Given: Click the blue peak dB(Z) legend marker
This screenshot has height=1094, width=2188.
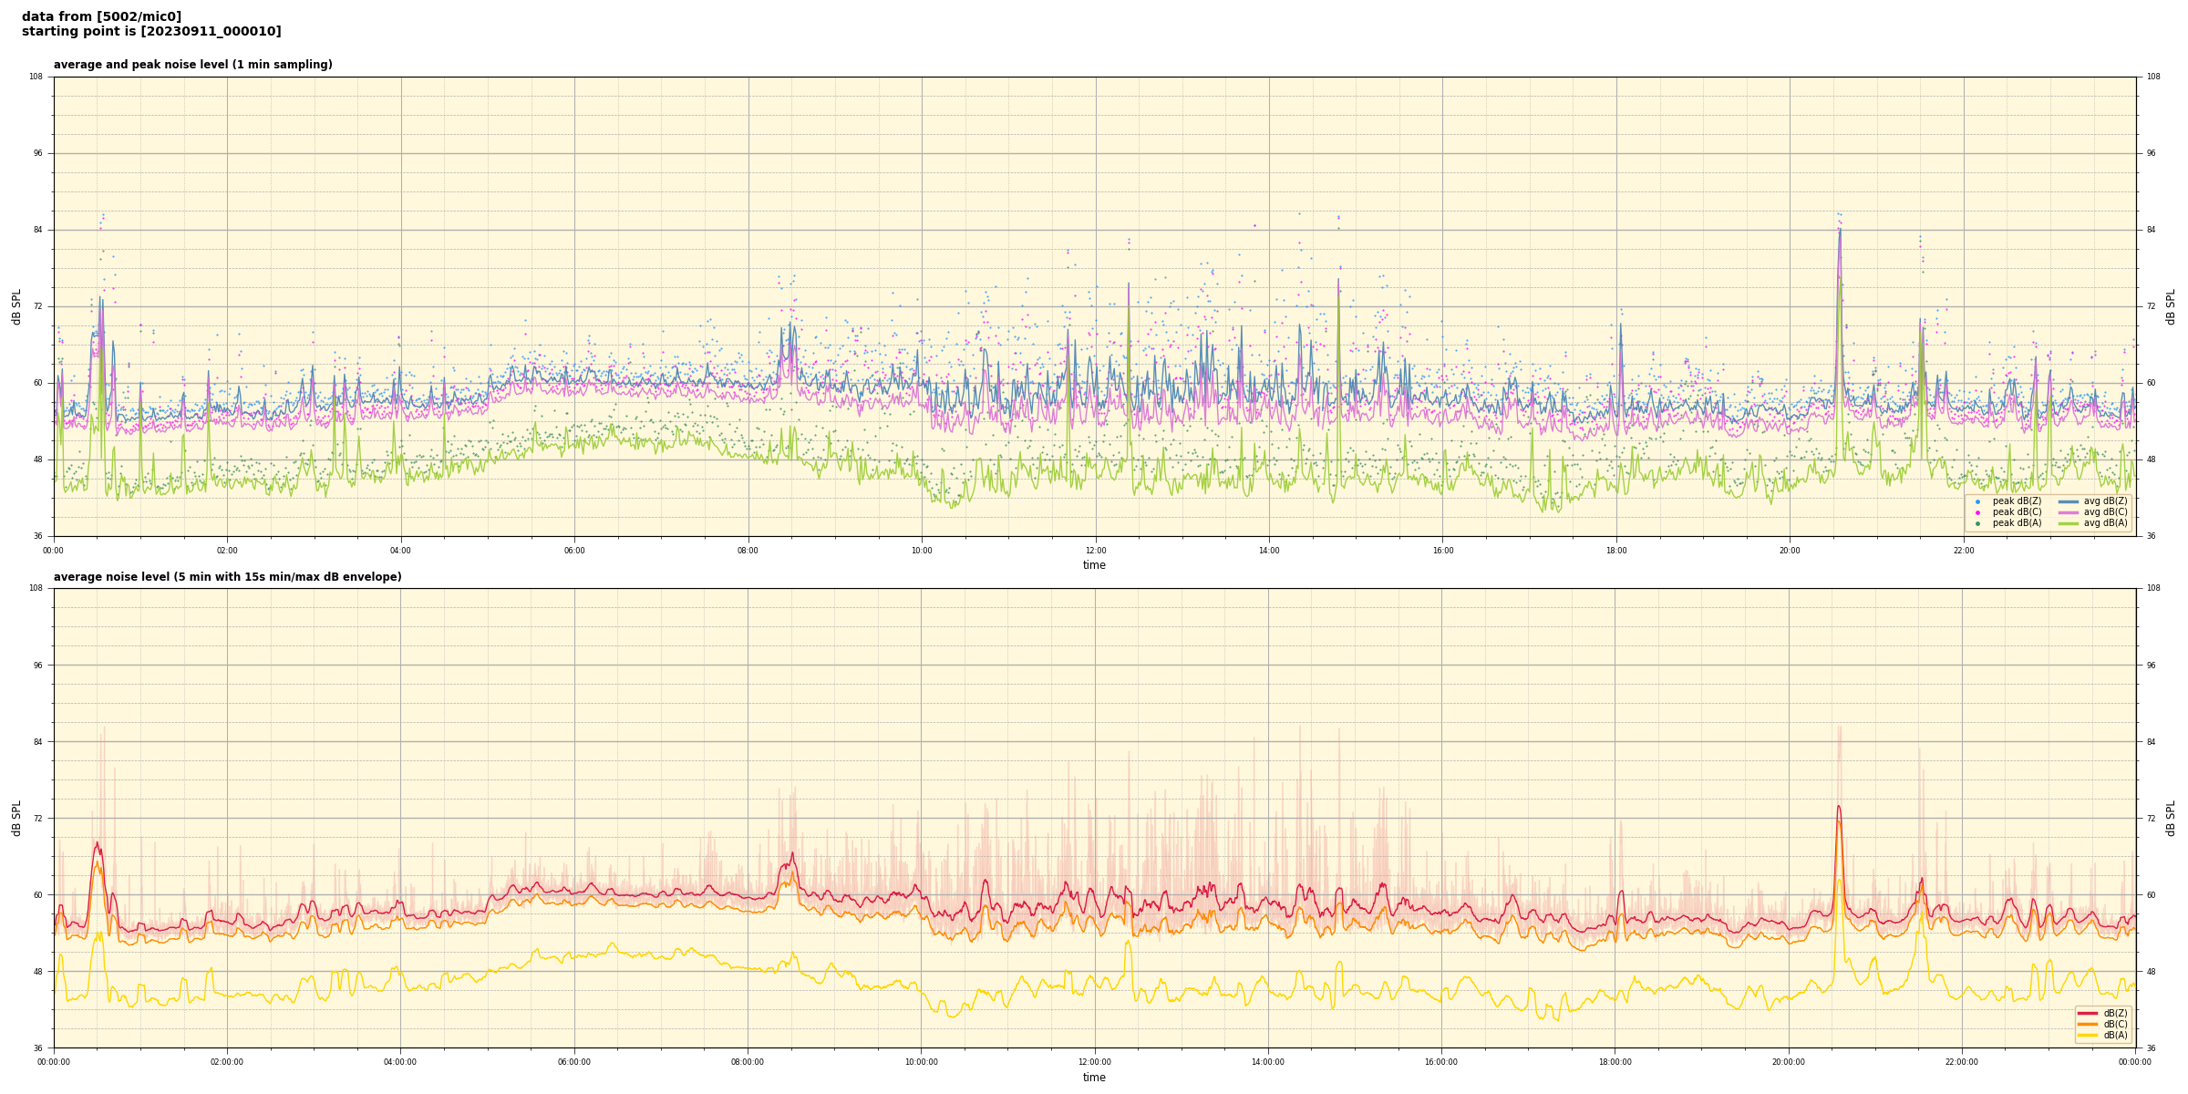Looking at the screenshot, I should (x=1977, y=501).
